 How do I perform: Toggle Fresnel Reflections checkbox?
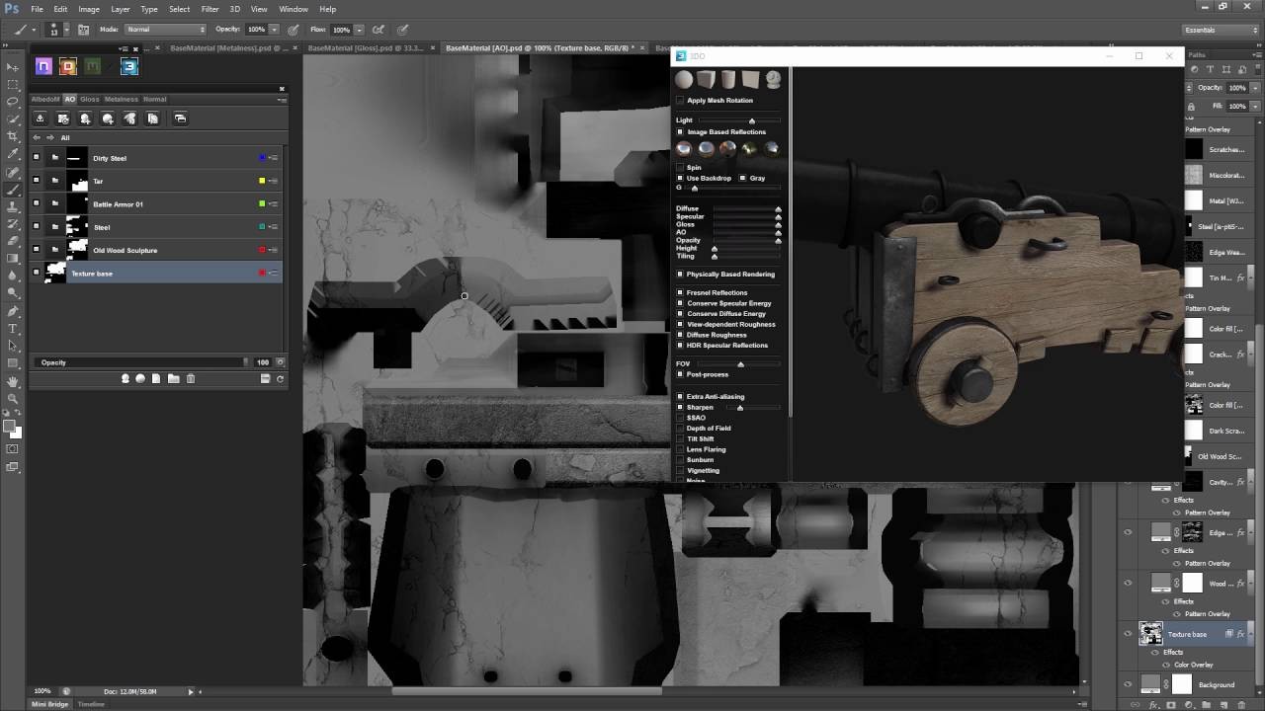pyautogui.click(x=680, y=292)
